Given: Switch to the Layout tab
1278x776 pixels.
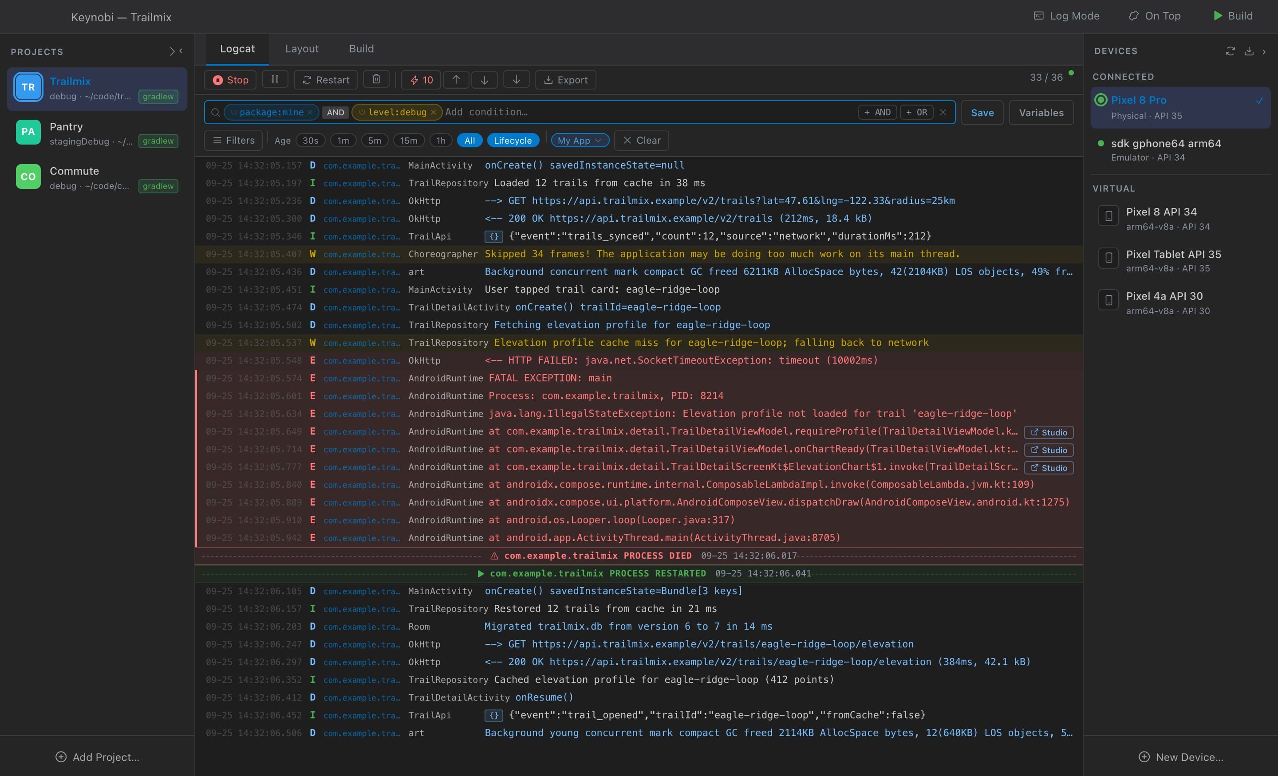Looking at the screenshot, I should pyautogui.click(x=302, y=49).
